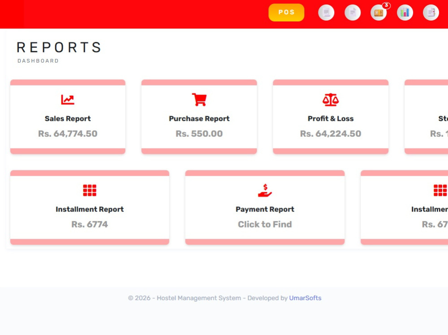448x335 pixels.
Task: Click the DASHBOARD subtitle text
Action: 38,61
